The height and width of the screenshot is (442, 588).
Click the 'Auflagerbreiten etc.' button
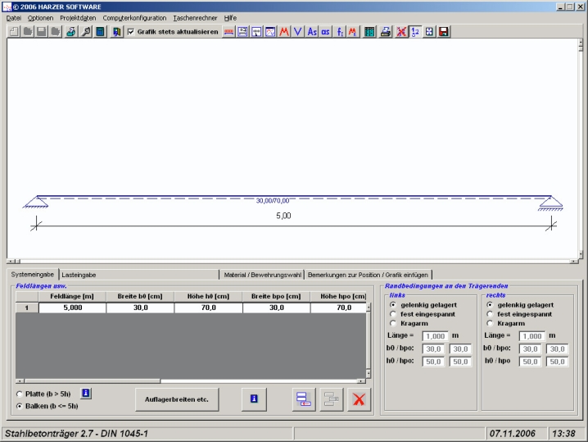coord(177,399)
